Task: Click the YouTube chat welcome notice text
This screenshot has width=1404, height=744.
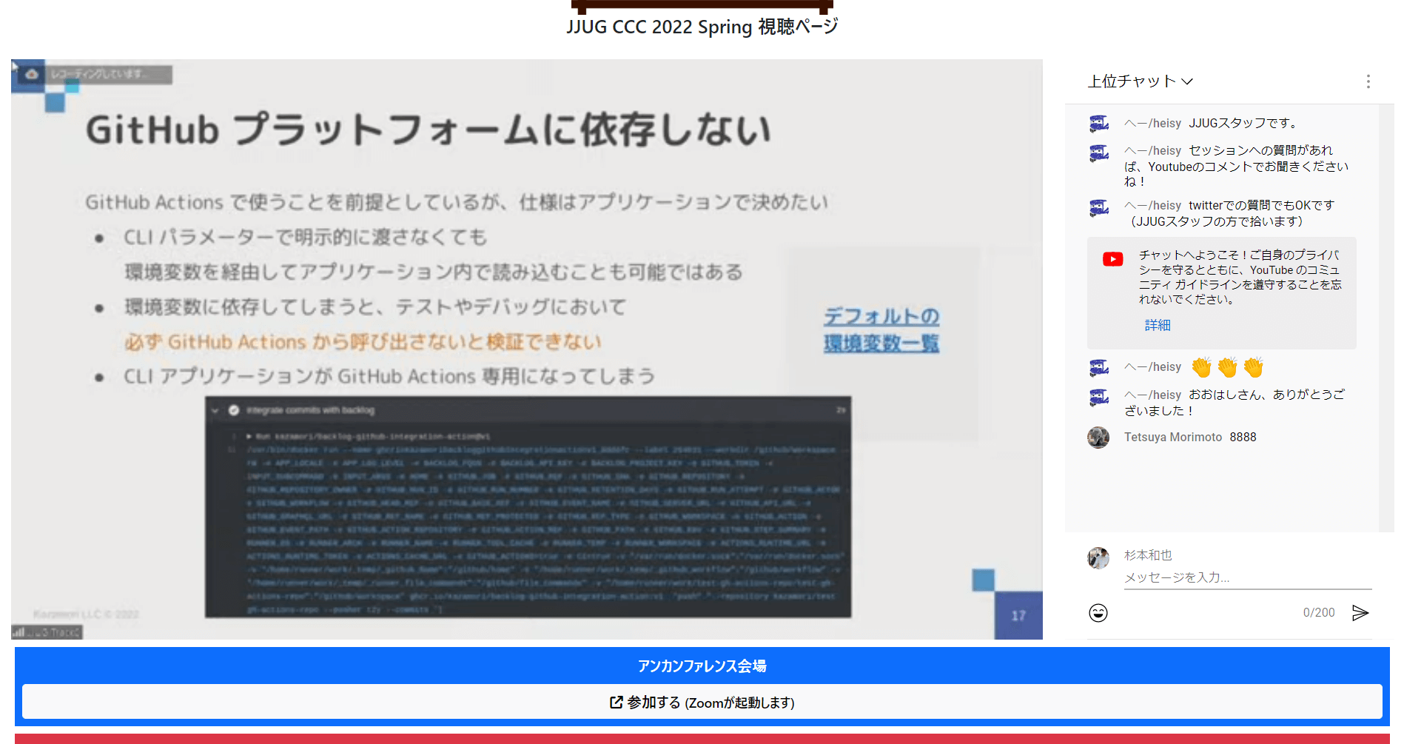Action: (x=1240, y=277)
